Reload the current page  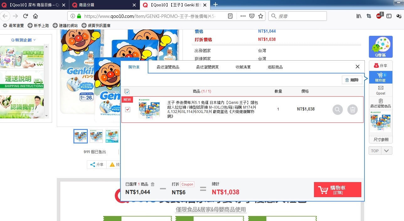pos(25,16)
